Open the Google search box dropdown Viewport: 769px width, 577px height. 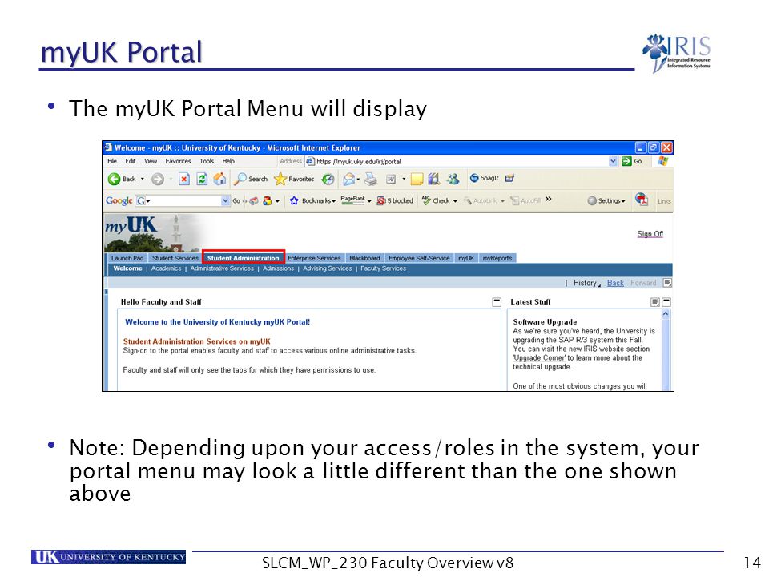(x=225, y=200)
